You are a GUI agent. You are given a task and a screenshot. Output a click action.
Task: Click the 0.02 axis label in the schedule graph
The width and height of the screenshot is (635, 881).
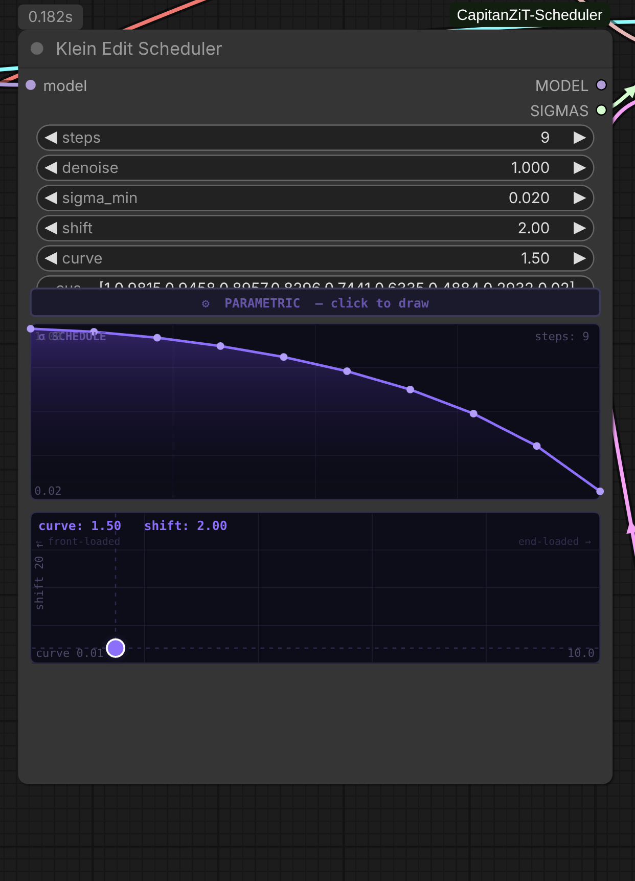(48, 491)
